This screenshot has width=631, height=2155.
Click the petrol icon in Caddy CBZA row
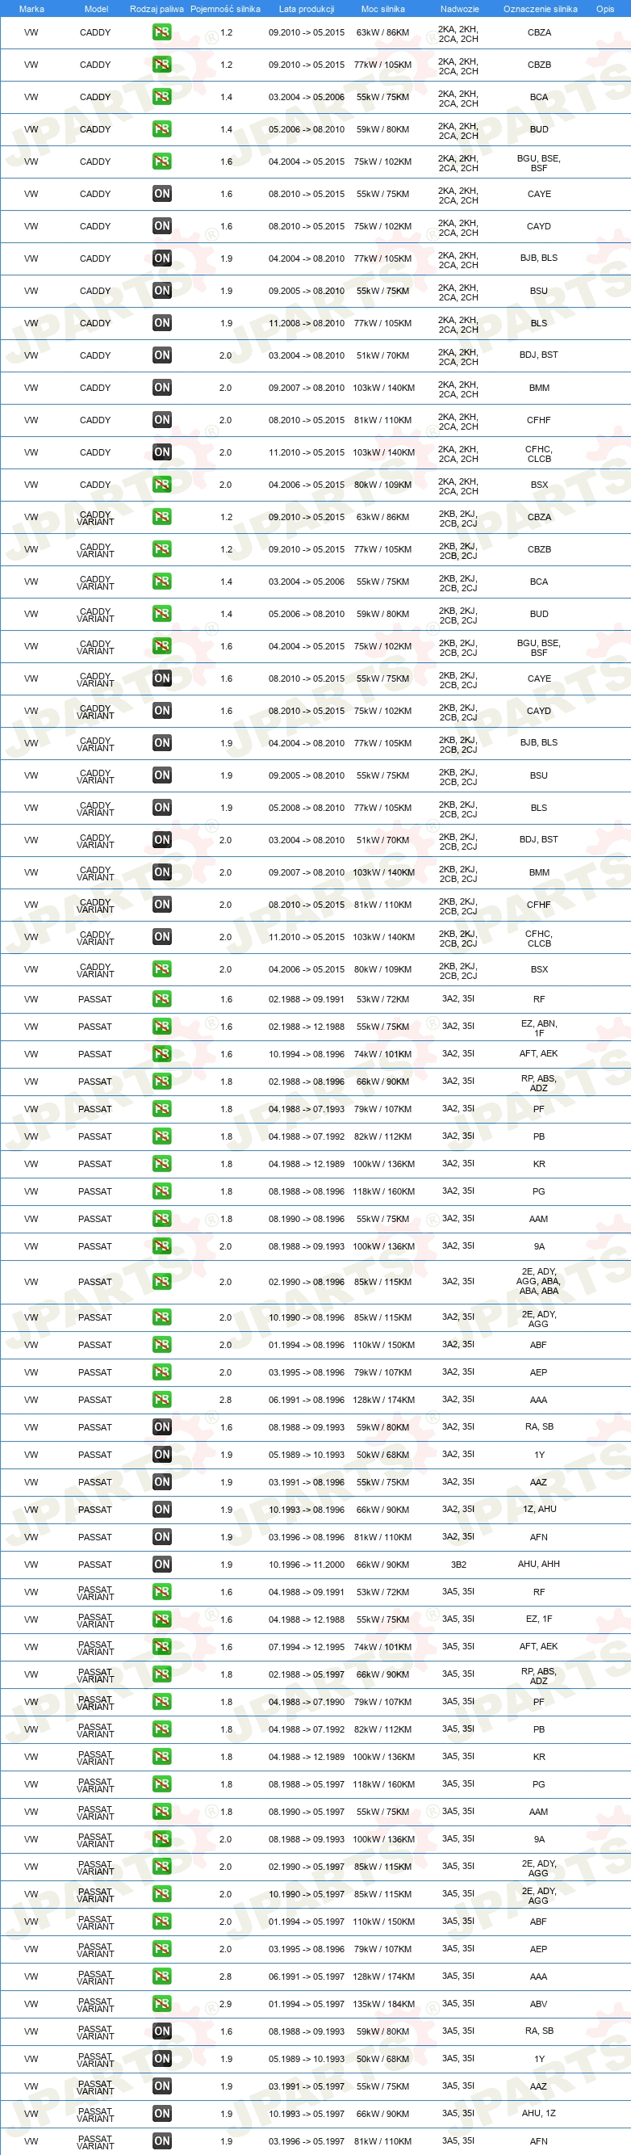pos(161,32)
